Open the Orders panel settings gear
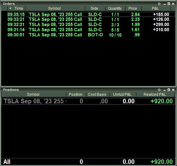 [x=159, y=4]
